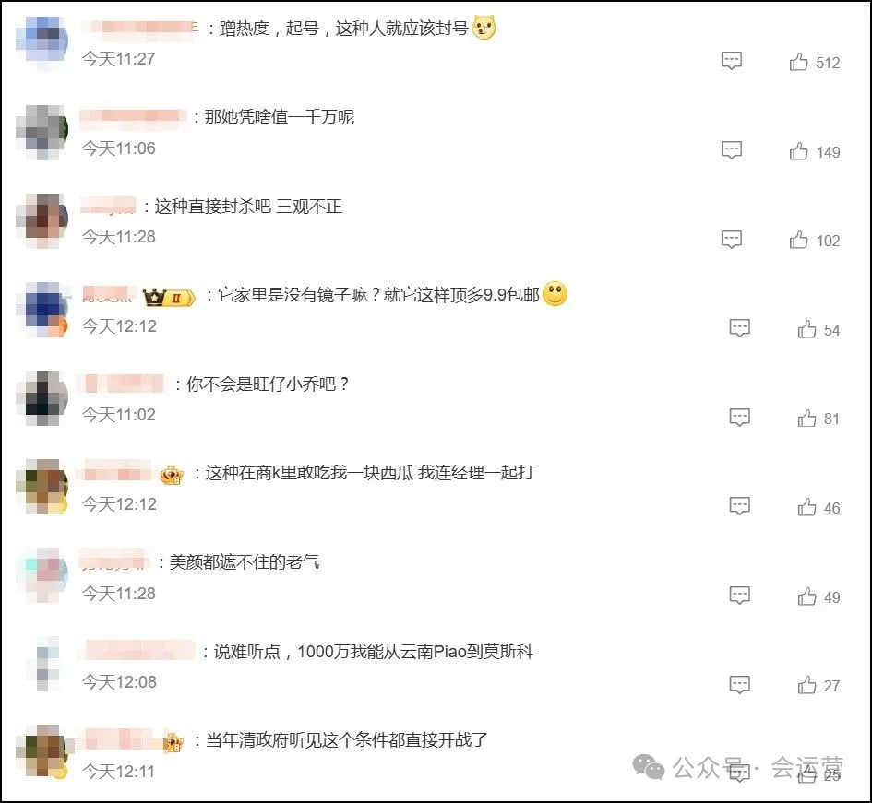Thumbs-up the comment with 81 likes

[x=806, y=418]
